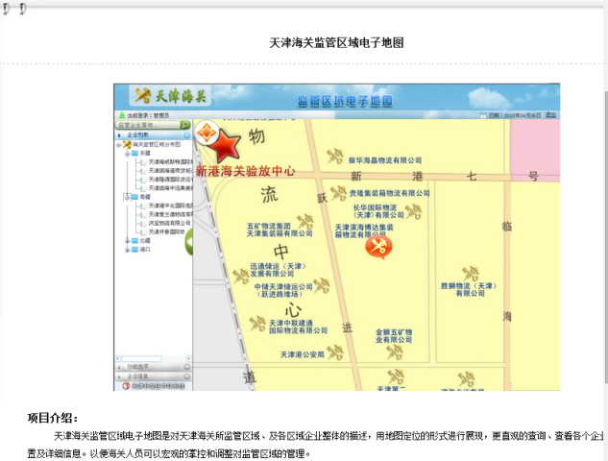Click customs marker beside 贵隆集装箱物流有限公司
The height and width of the screenshot is (461, 608).
pyautogui.click(x=338, y=193)
